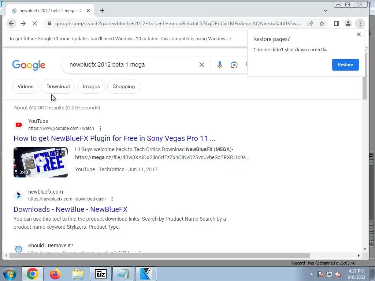Filter results by Videos
375x281 pixels.
point(25,86)
